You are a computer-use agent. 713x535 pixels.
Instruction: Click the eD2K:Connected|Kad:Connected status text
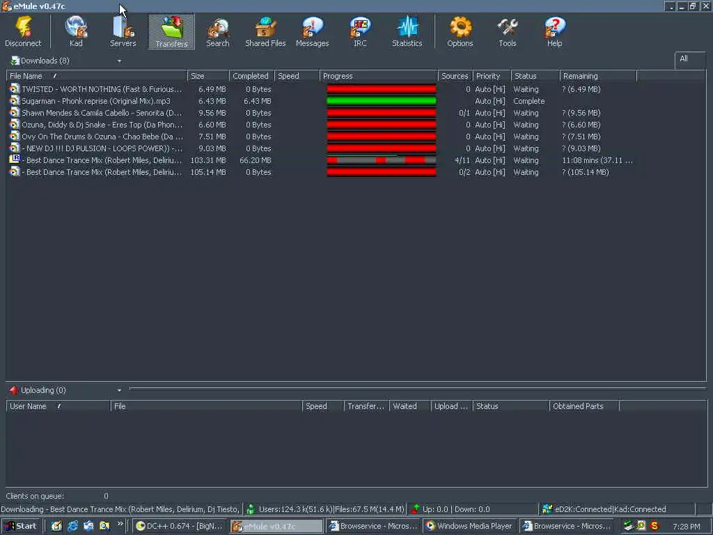point(610,509)
